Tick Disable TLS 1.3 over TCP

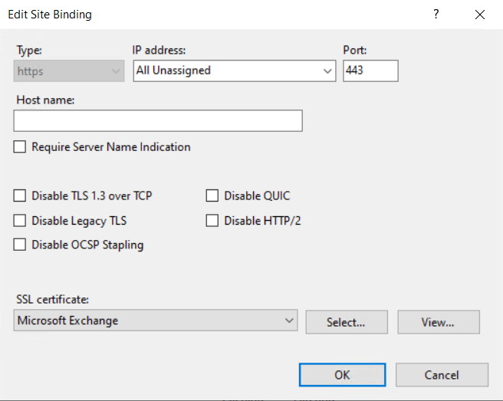(x=20, y=196)
